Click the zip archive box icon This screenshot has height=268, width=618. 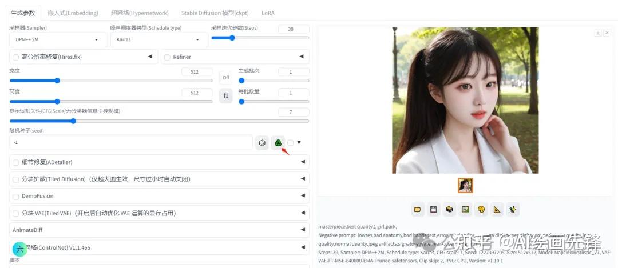(449, 209)
